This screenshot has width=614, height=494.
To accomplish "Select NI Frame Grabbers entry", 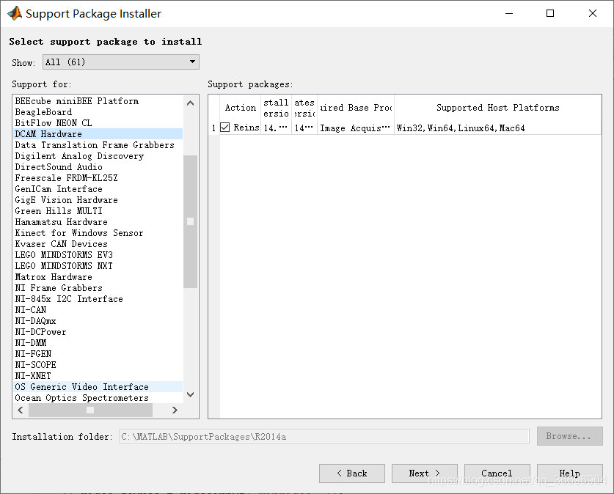I will click(98, 288).
